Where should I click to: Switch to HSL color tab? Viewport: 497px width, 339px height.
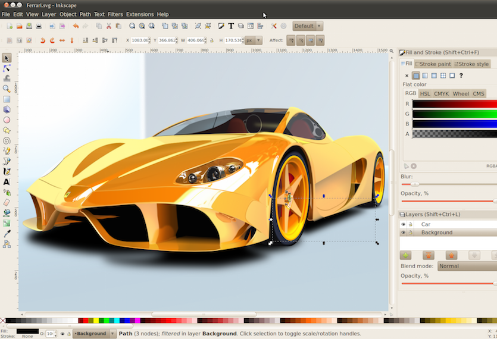tap(425, 94)
